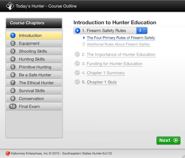This screenshot has width=185, height=158.
Task: Click the Today's Hunter deer logo icon
Action: click(10, 6)
